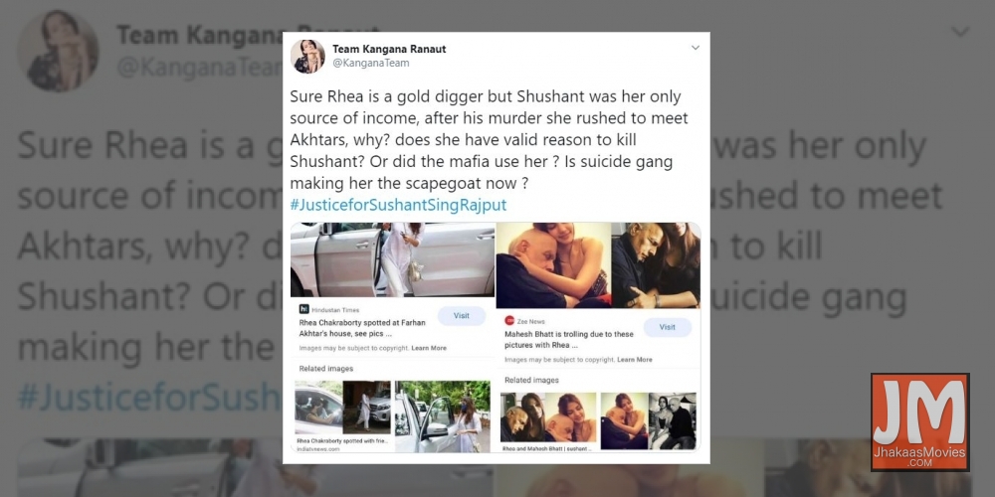The width and height of the screenshot is (995, 497).
Task: Click the Zee News source icon
Action: point(508,321)
